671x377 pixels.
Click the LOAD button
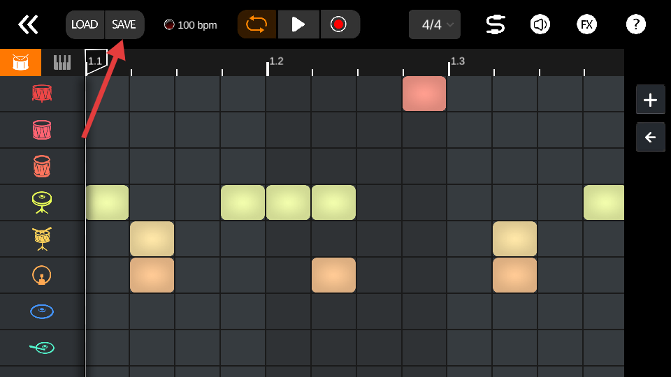(x=85, y=24)
